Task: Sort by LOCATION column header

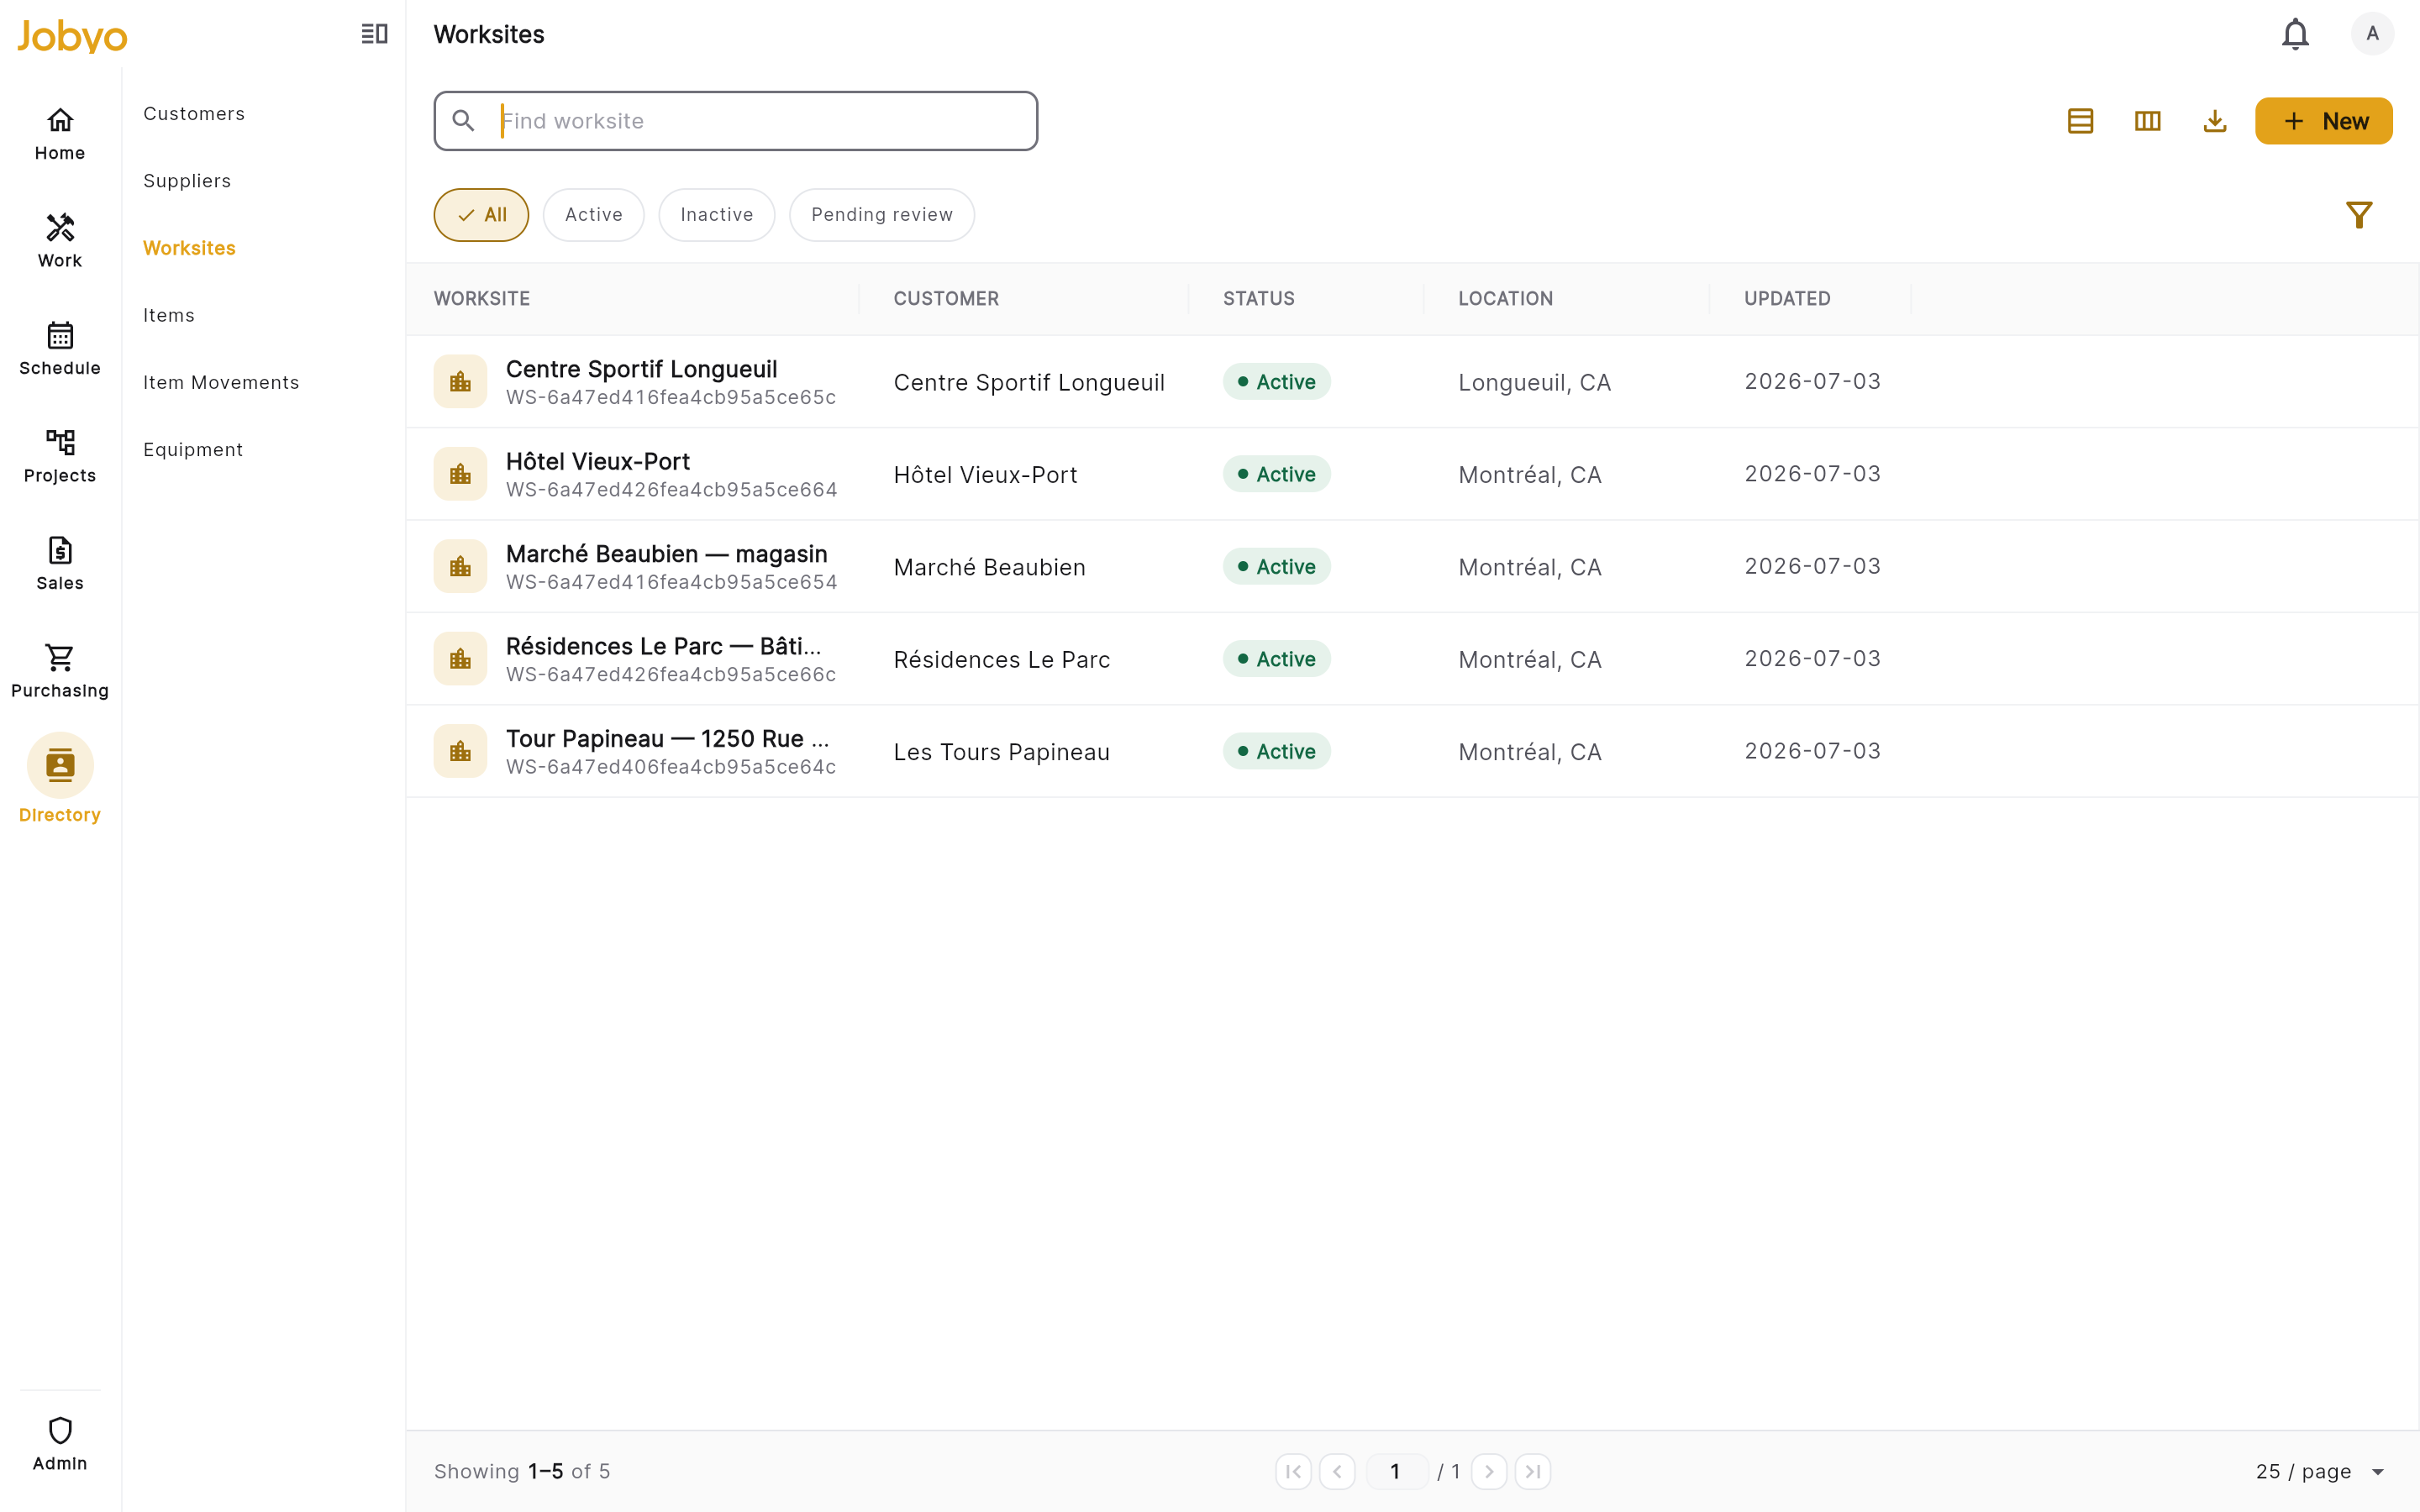Action: click(x=1506, y=299)
